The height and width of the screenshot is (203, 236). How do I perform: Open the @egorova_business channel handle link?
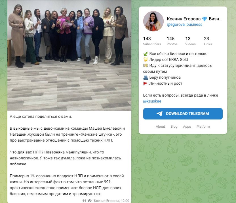(x=185, y=25)
